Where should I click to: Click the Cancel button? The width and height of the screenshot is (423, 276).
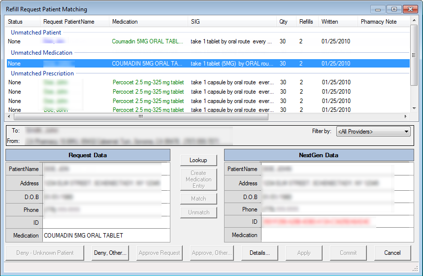pyautogui.click(x=392, y=253)
